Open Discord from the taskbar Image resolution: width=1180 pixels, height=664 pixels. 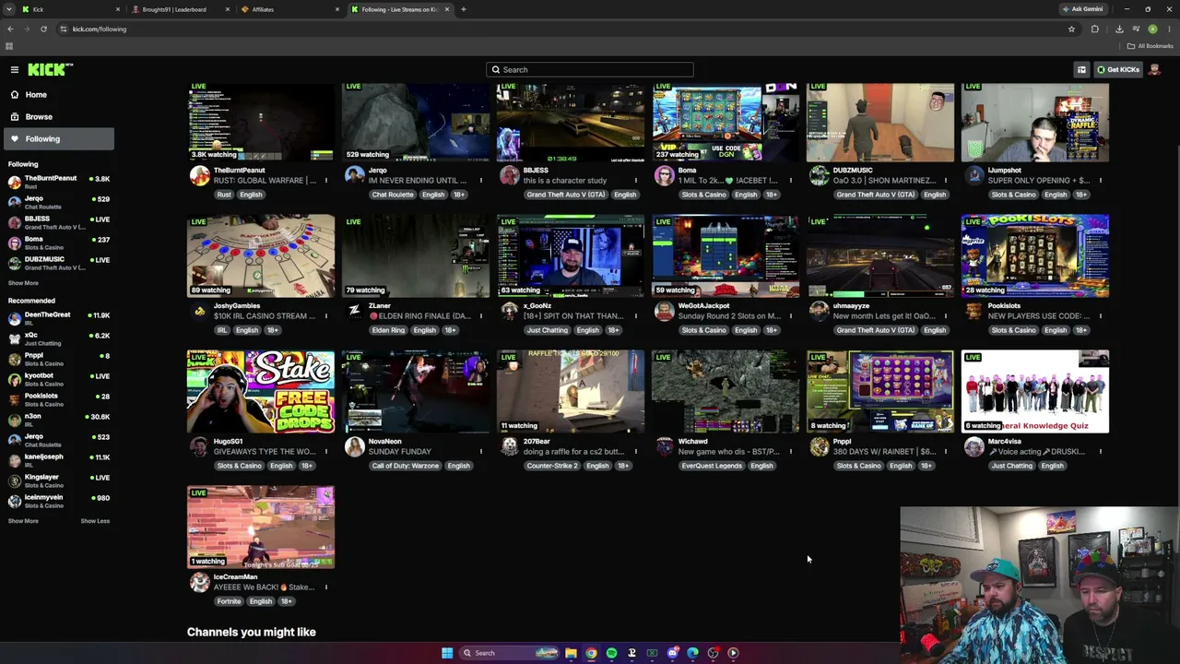672,653
